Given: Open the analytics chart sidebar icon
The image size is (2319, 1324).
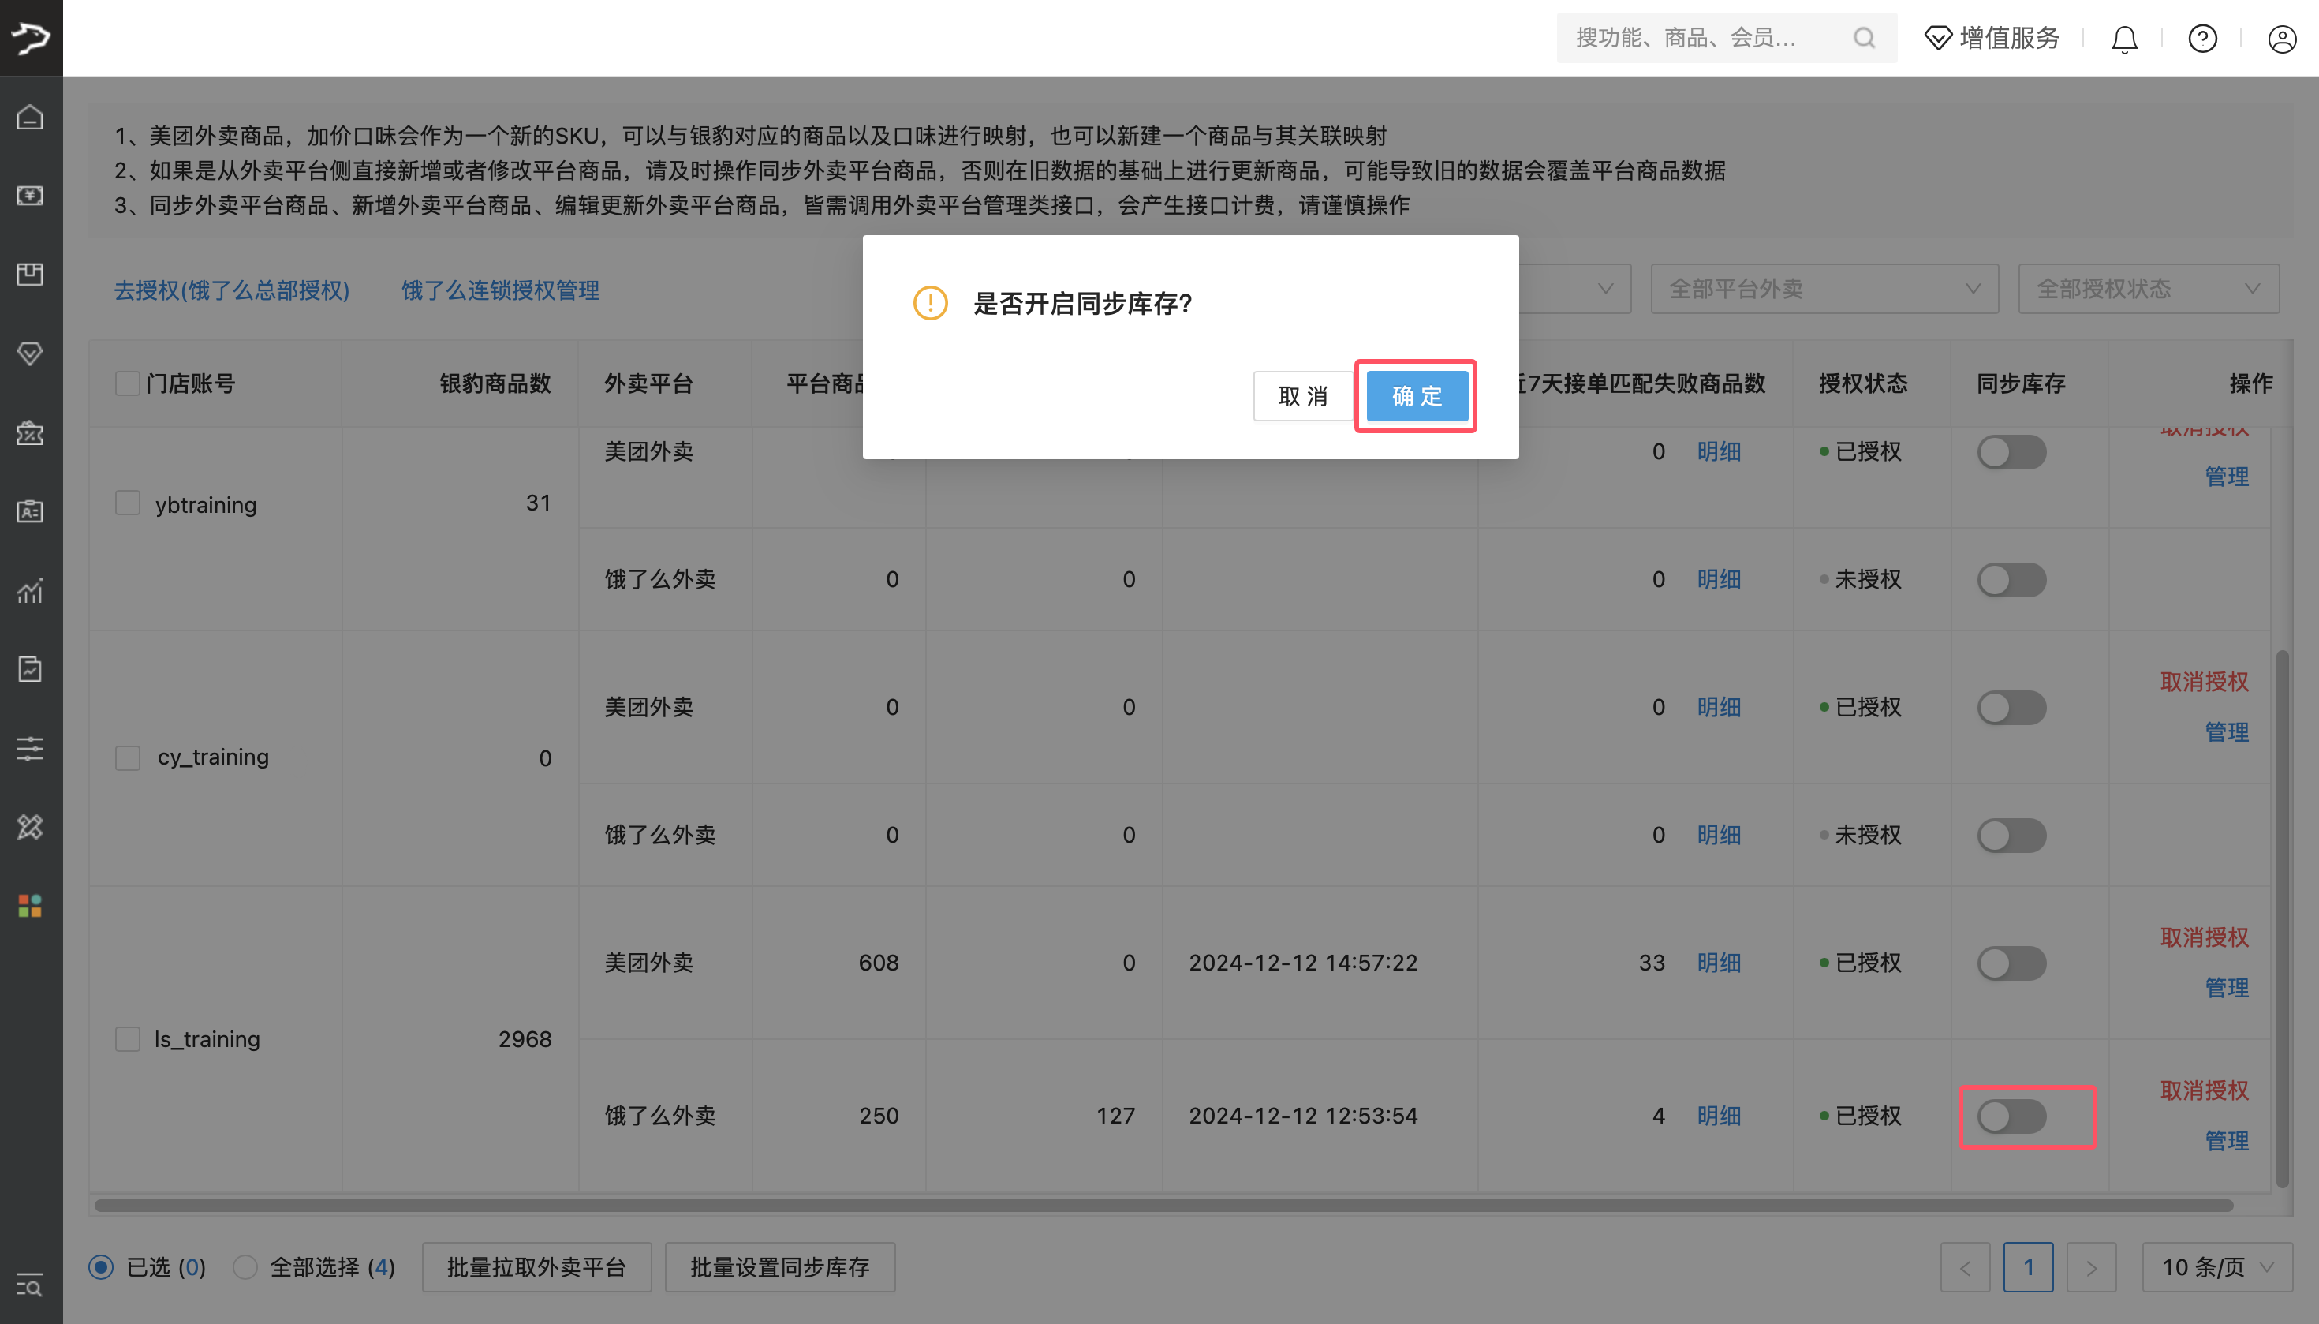Looking at the screenshot, I should tap(30, 591).
